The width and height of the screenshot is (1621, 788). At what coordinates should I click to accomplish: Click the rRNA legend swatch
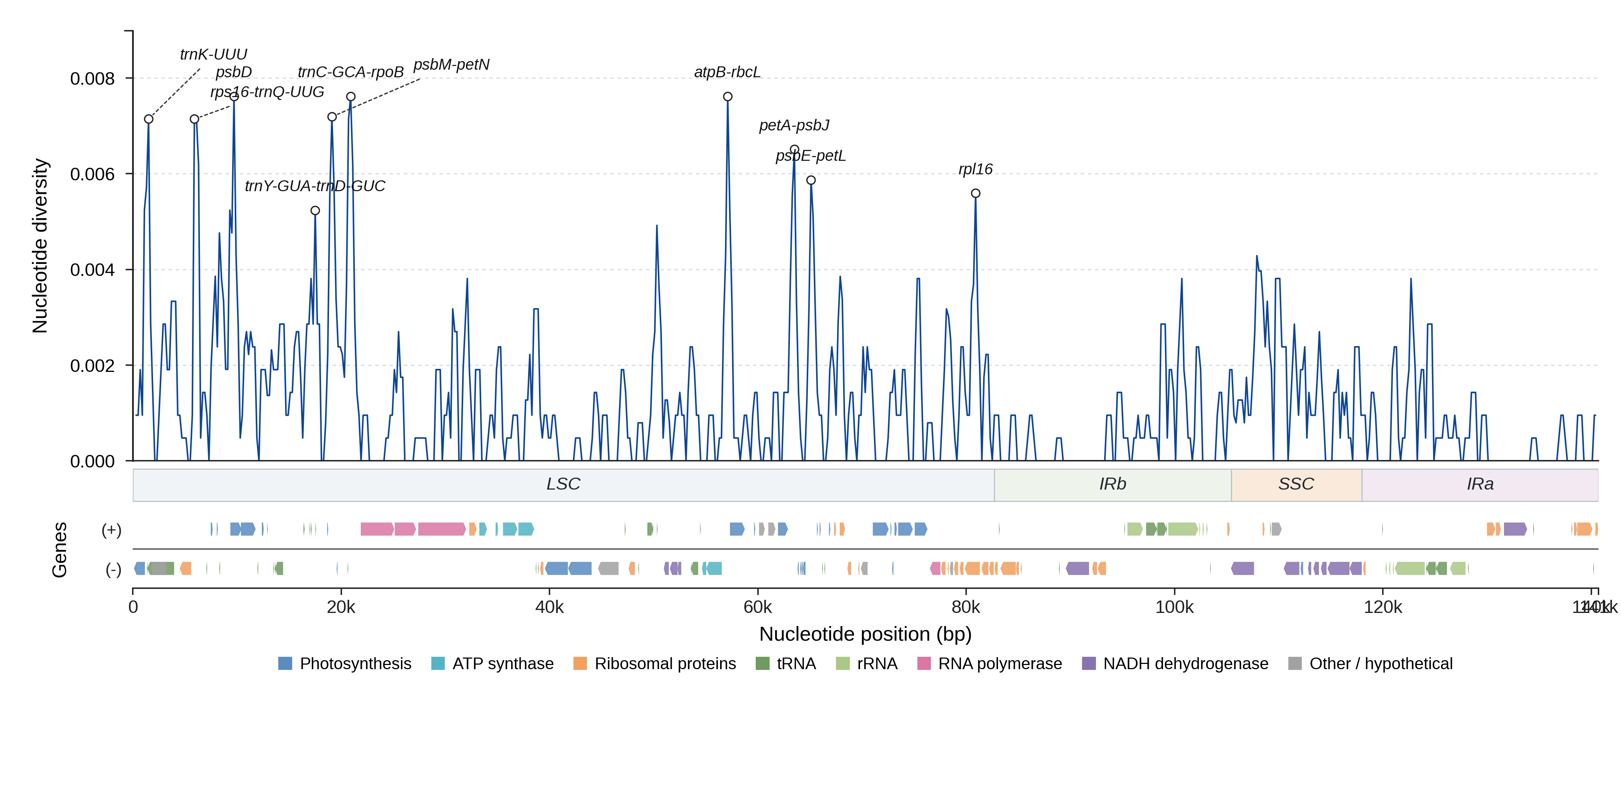click(843, 664)
